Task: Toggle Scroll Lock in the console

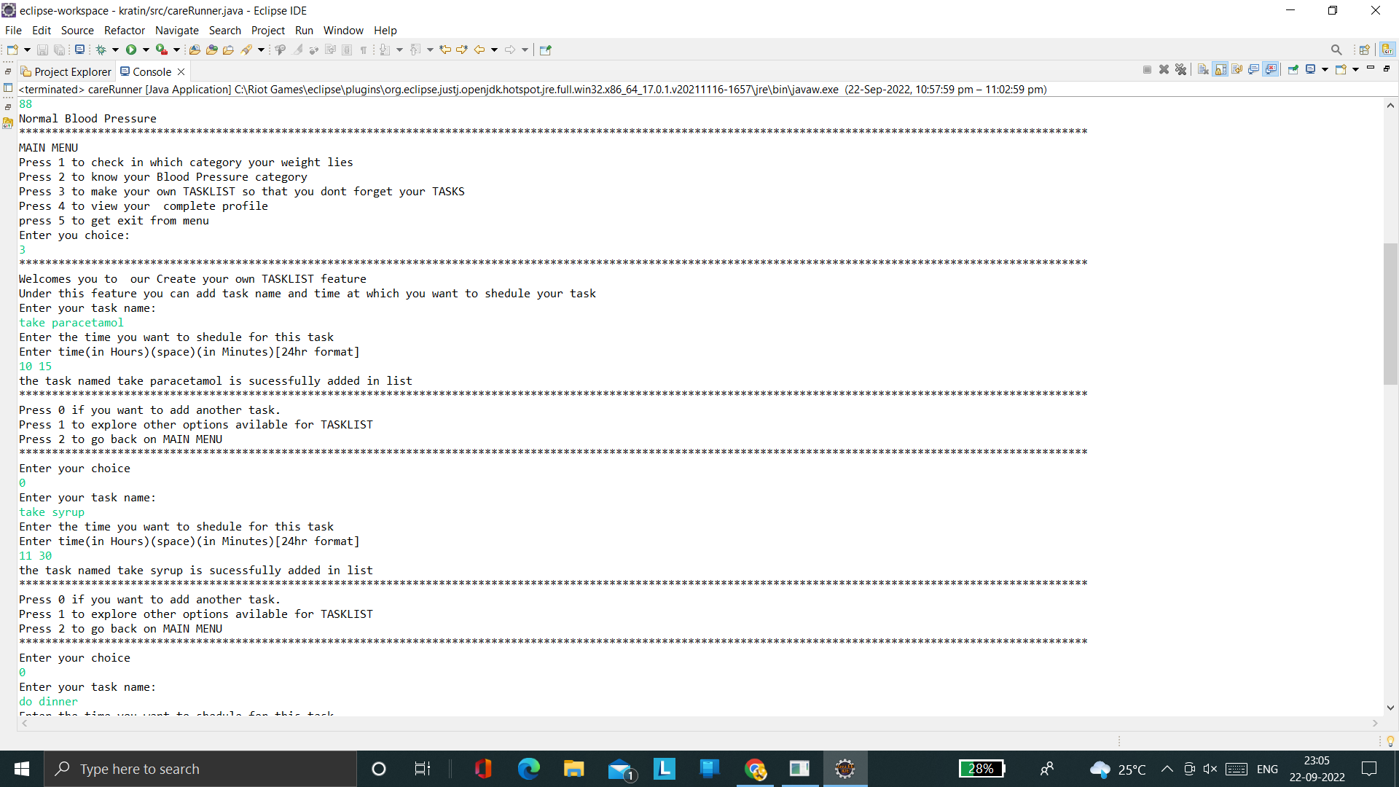Action: point(1219,69)
